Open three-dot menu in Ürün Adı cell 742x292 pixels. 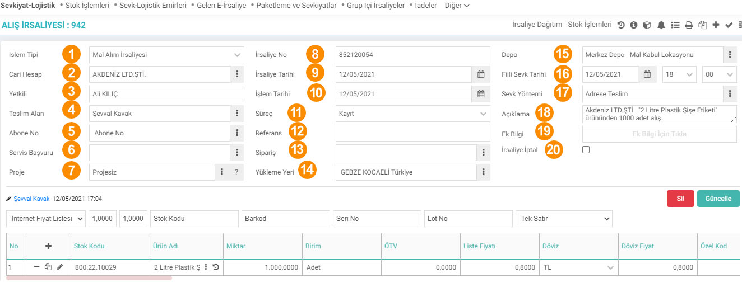coord(206,267)
